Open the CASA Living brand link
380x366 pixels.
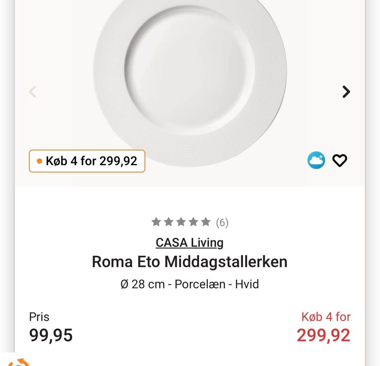(x=190, y=243)
